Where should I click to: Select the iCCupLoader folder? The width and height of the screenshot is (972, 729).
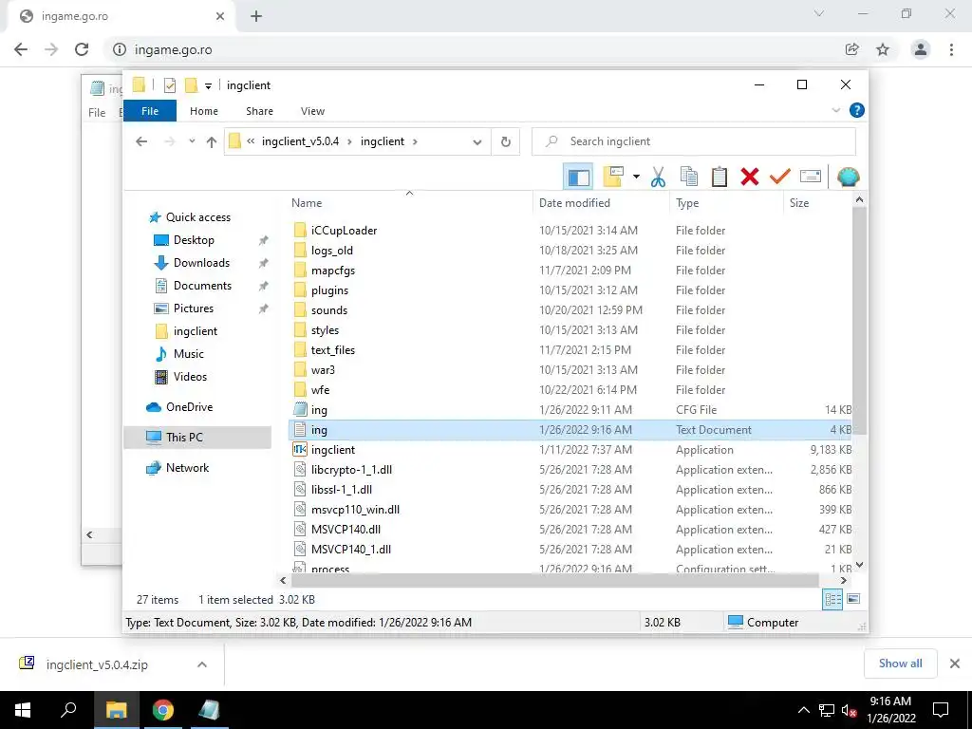tap(344, 230)
